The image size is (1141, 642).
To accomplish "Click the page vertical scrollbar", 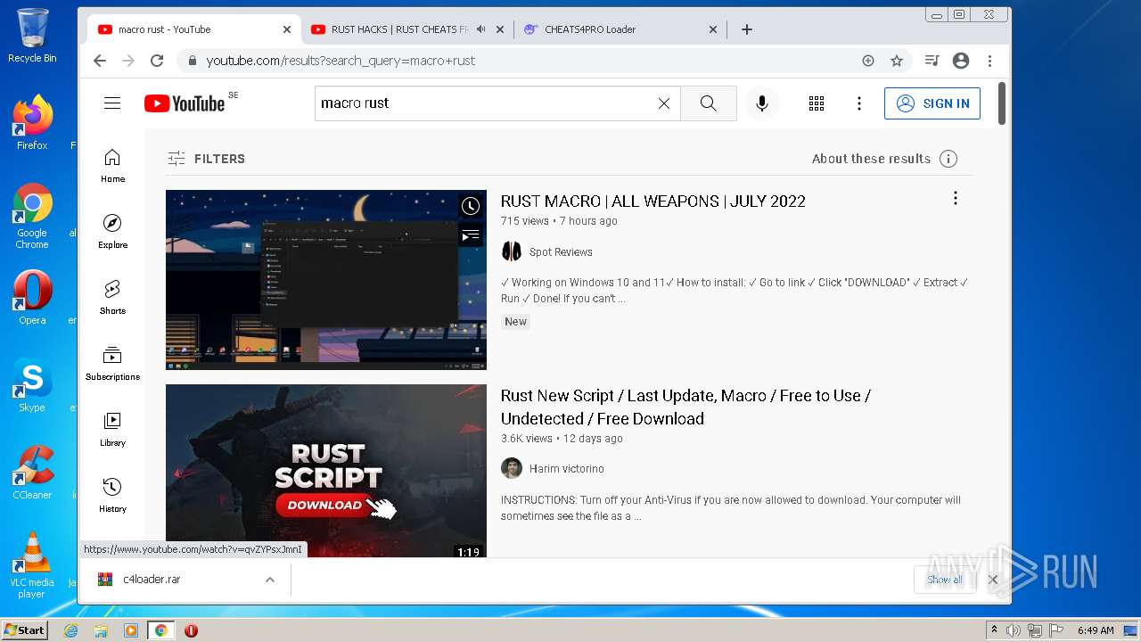I will pos(1002,103).
